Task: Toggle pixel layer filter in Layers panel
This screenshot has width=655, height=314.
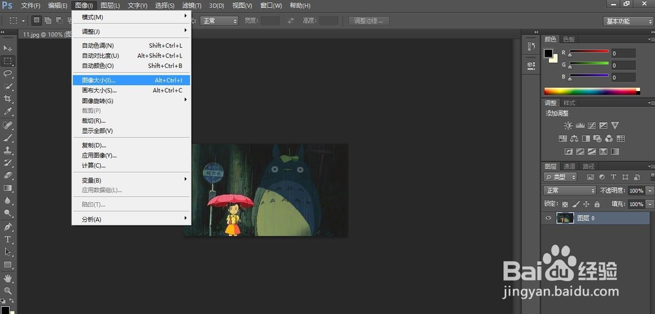Action: click(x=590, y=177)
